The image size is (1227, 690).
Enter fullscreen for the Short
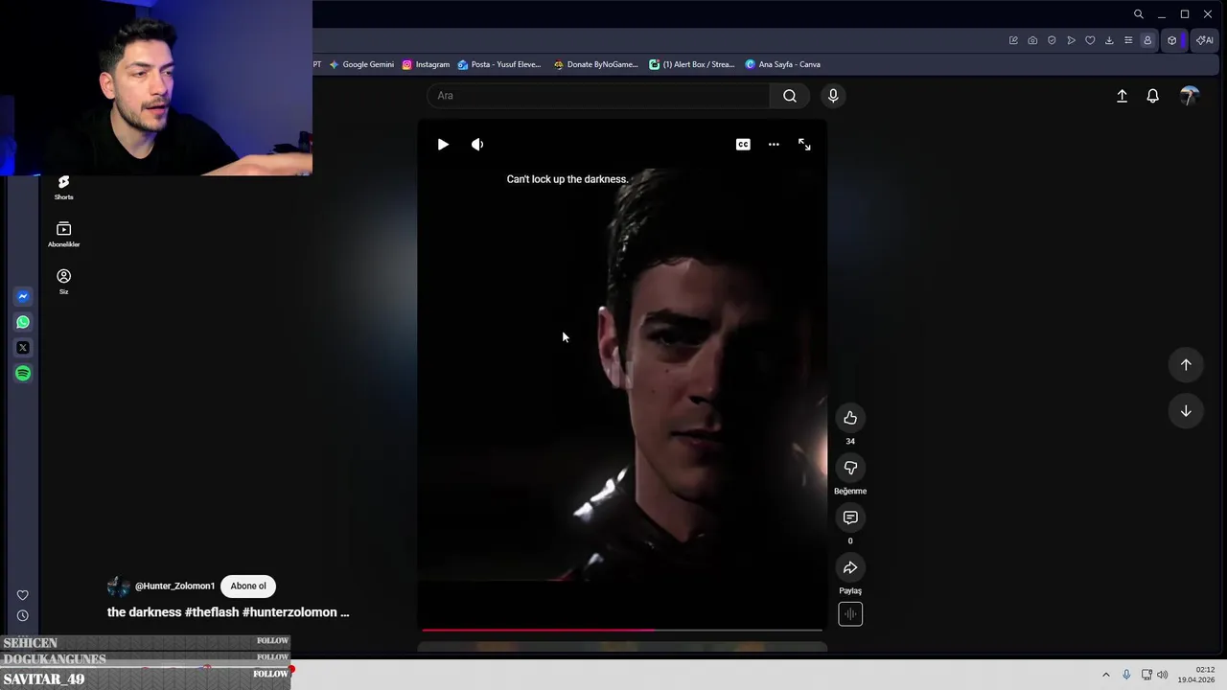pos(804,145)
